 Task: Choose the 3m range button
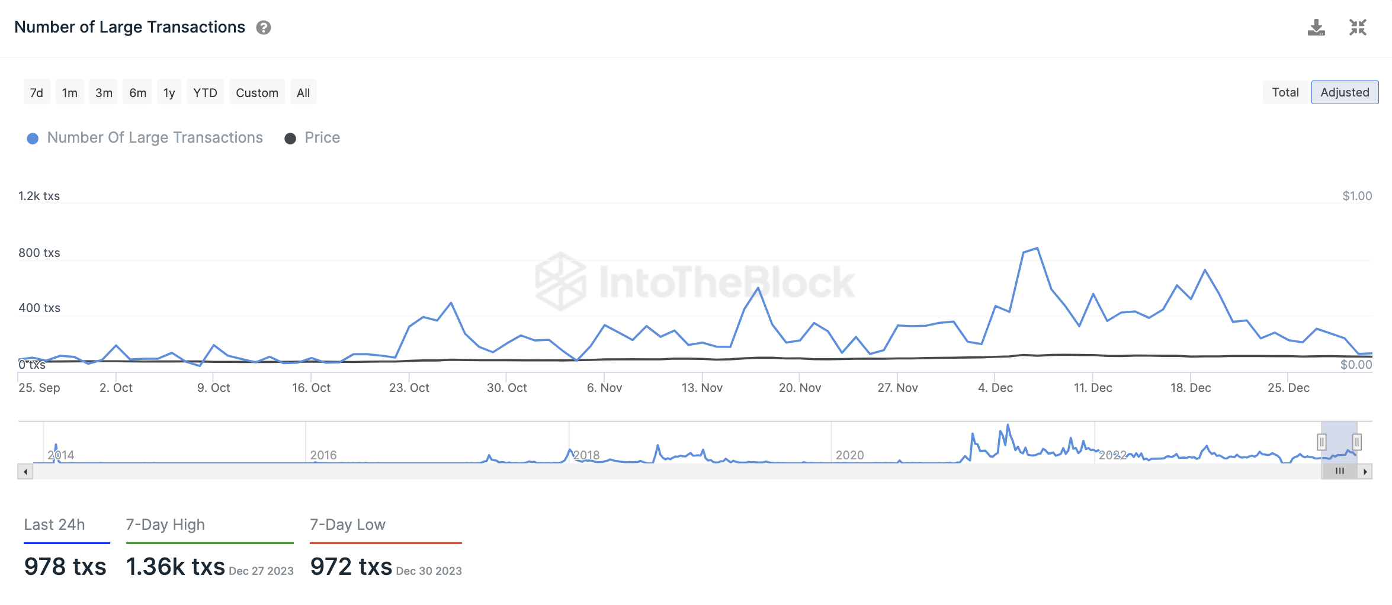[104, 92]
